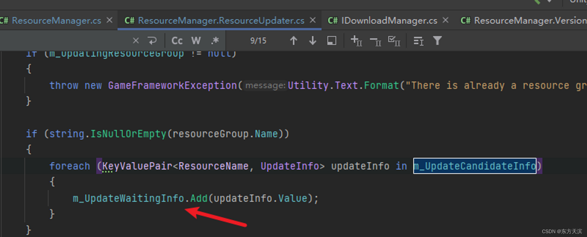
Task: Open the search filter funnel icon
Action: pos(437,40)
